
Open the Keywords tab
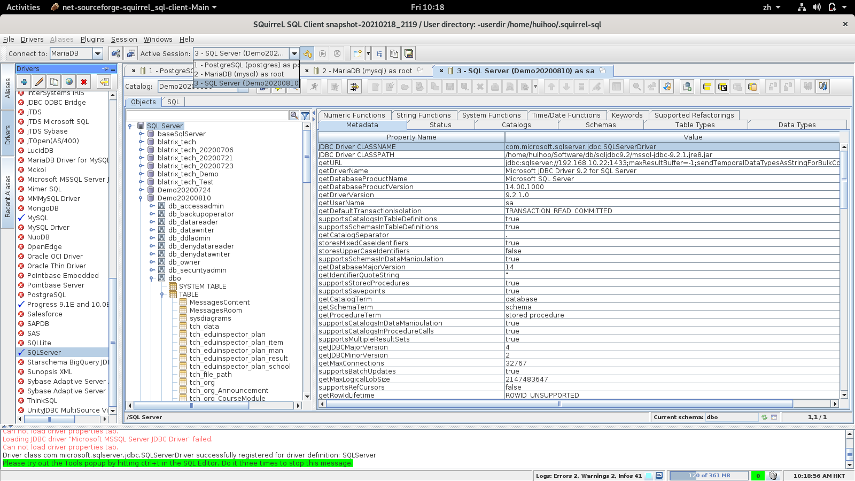[627, 115]
